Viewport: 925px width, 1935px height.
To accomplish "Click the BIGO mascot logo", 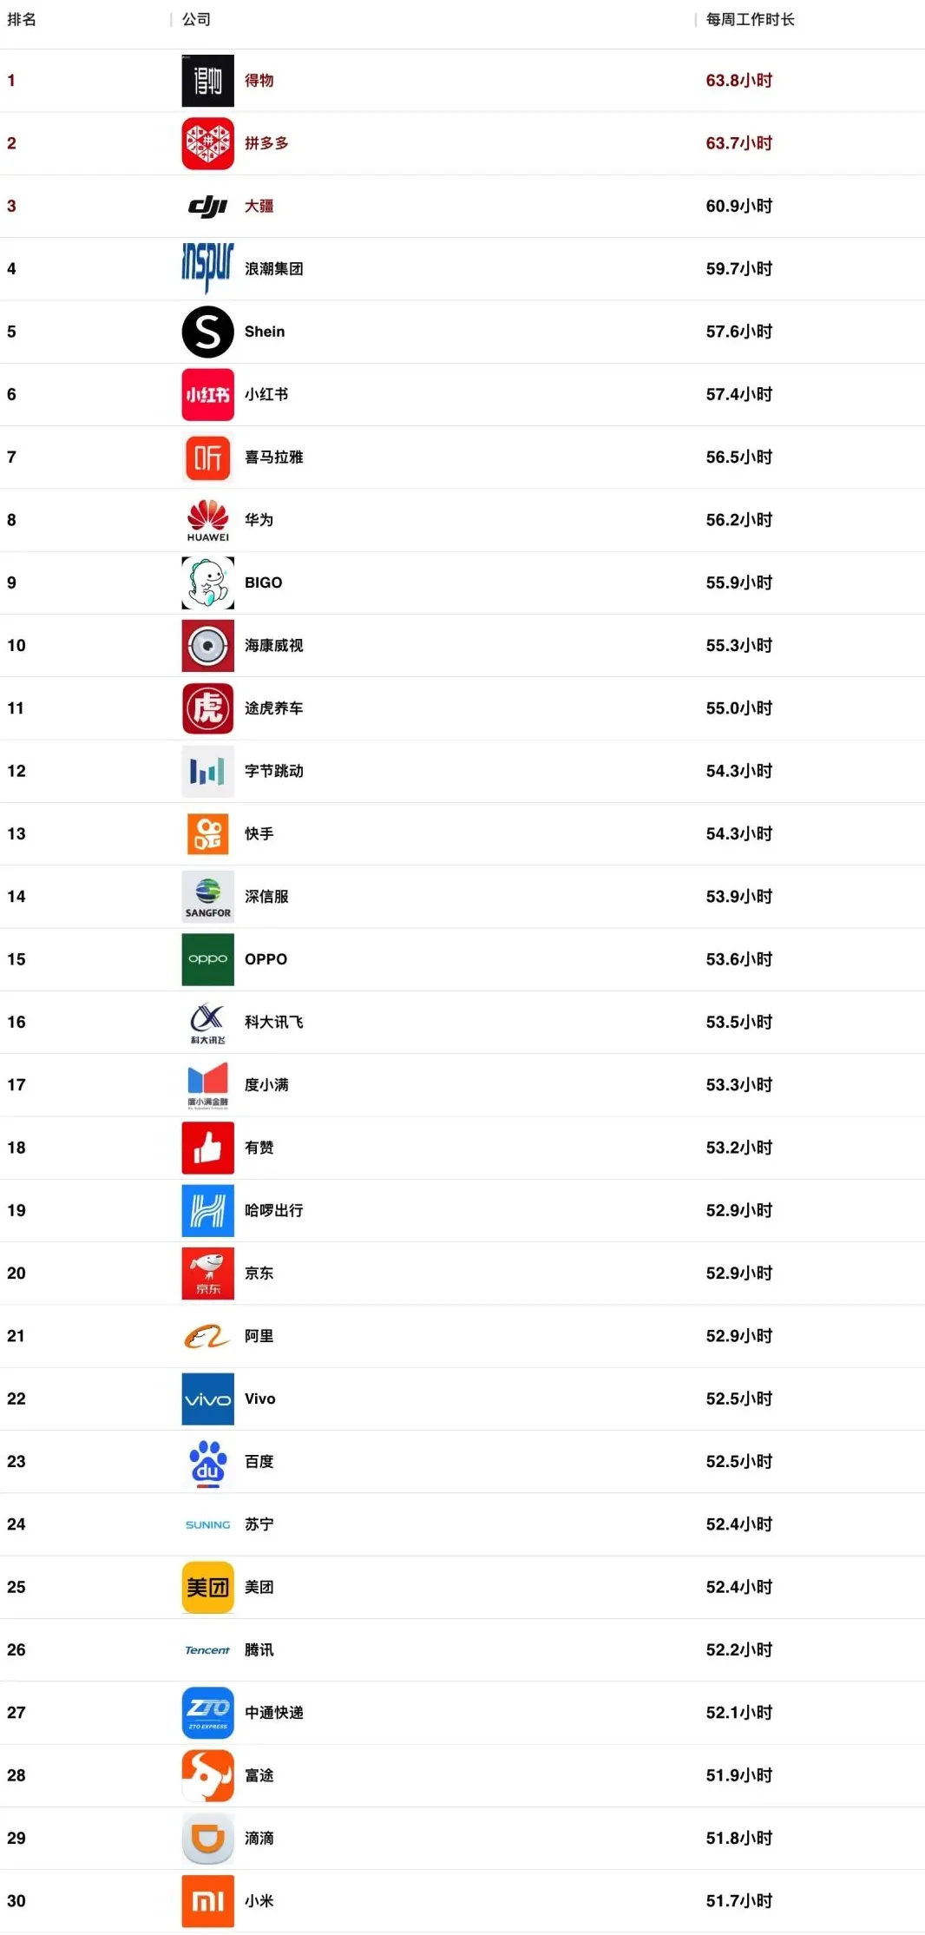I will click(x=207, y=582).
